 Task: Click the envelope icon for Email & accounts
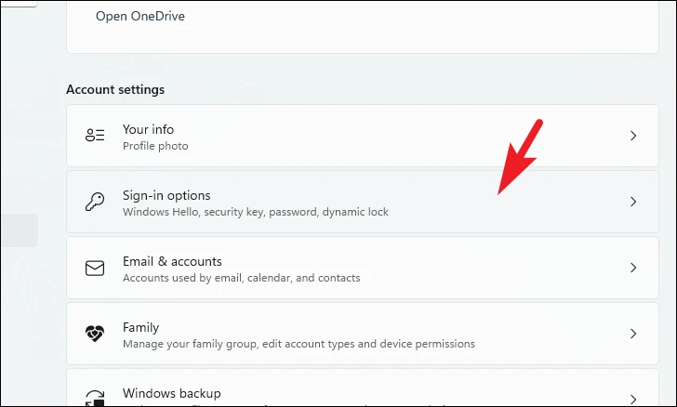(95, 268)
